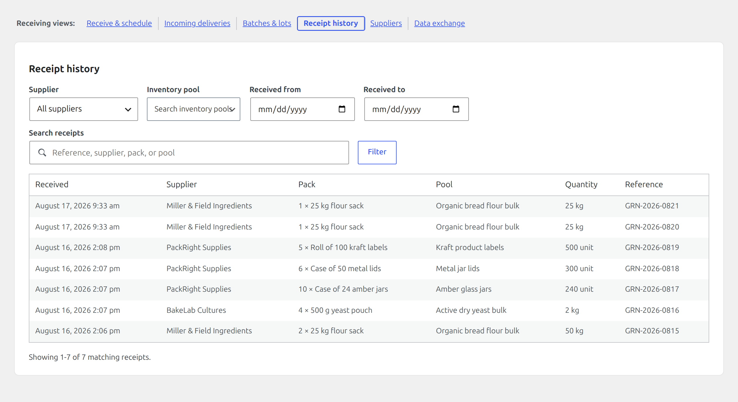
Task: Select reference GRN-2026-0819
Action: click(652, 247)
